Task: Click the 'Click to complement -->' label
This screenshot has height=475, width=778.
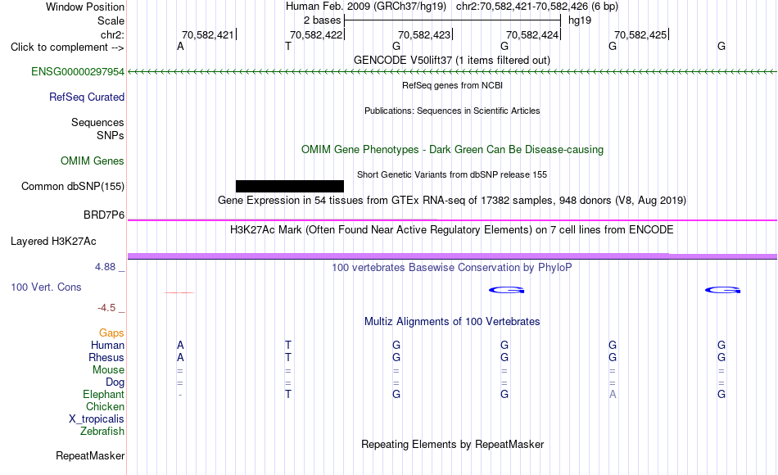Action: [x=67, y=47]
